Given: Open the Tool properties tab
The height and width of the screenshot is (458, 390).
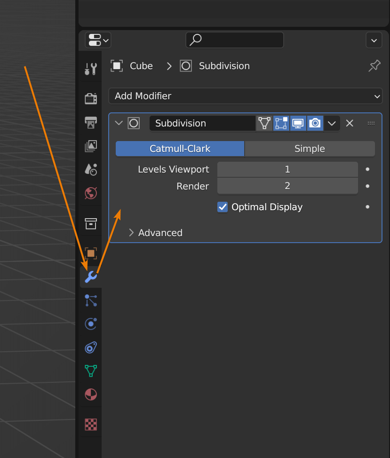Looking at the screenshot, I should [90, 69].
